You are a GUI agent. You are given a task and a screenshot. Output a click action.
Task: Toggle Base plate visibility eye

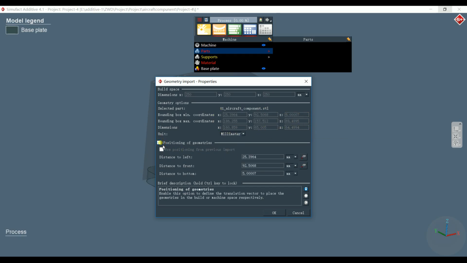(x=263, y=69)
